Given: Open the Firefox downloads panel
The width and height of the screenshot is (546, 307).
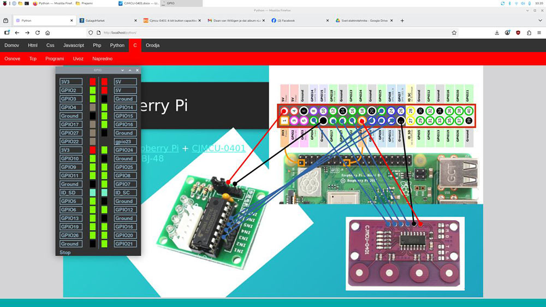Looking at the screenshot, I should 497,33.
